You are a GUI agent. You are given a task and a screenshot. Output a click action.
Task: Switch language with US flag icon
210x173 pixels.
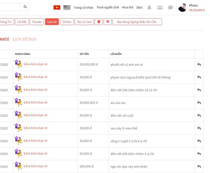point(67,7)
